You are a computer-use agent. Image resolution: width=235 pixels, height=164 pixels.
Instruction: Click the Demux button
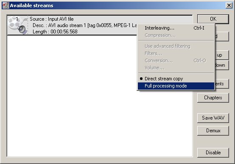tap(213, 131)
